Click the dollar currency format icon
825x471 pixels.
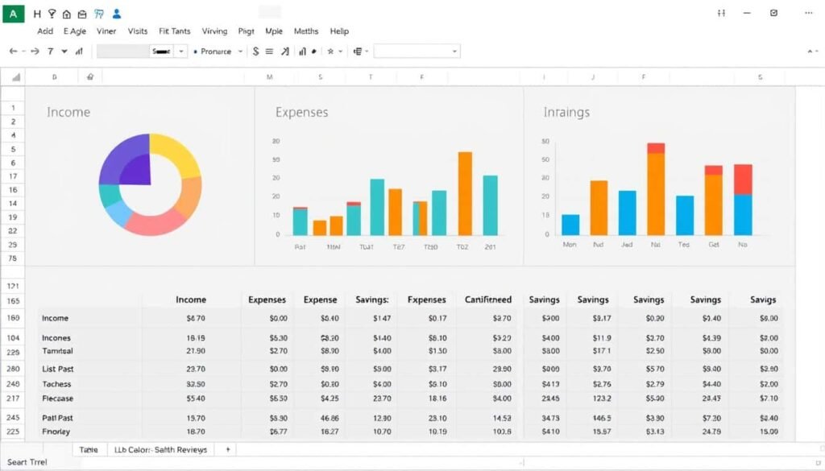click(x=256, y=51)
